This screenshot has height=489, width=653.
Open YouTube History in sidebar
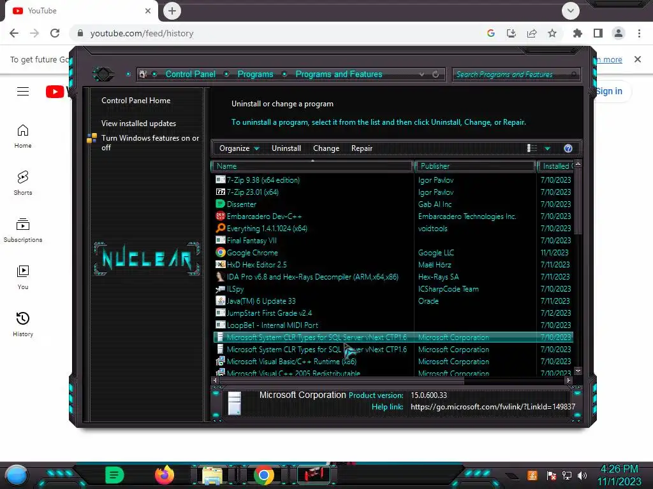[23, 324]
